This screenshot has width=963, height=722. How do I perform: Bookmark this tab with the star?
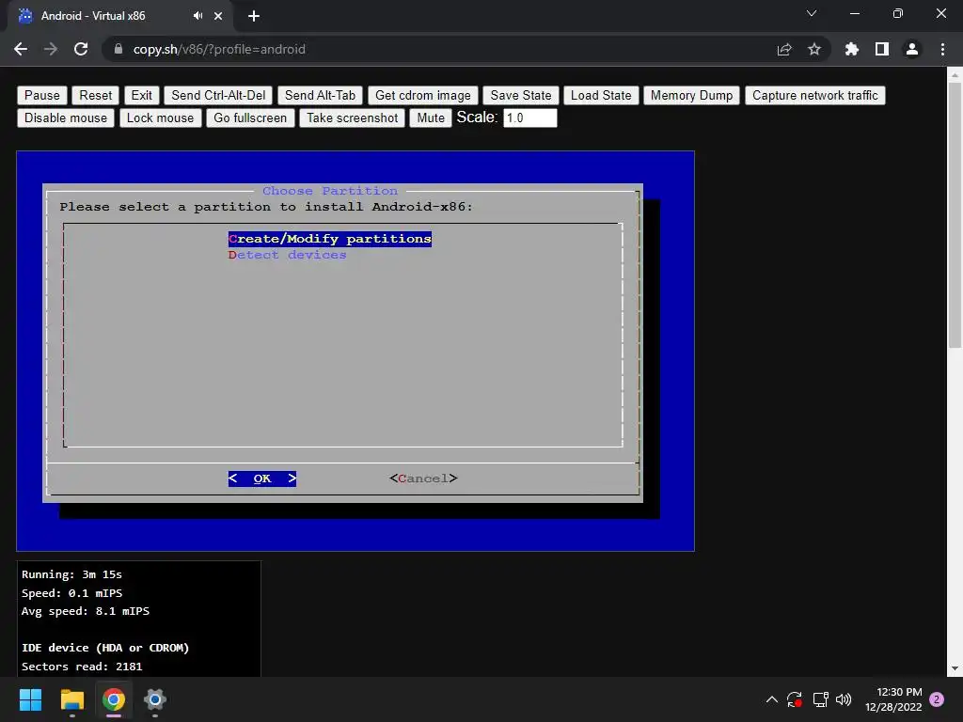(814, 49)
